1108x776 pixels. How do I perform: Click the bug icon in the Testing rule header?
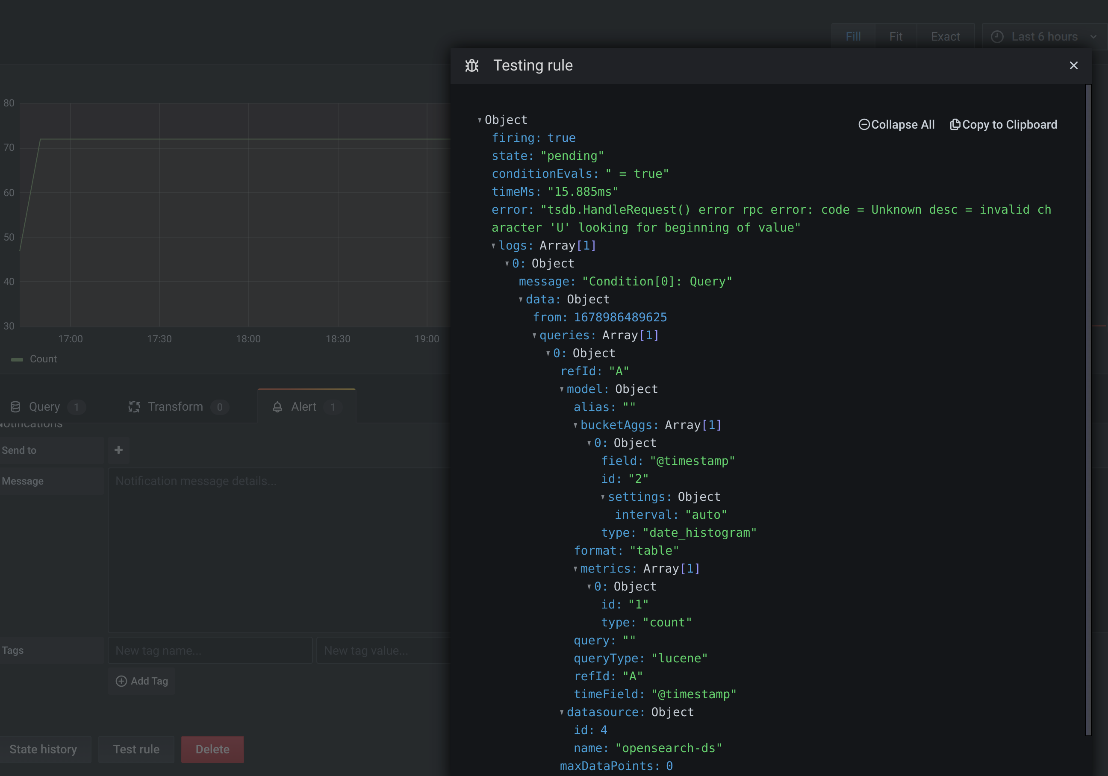[x=471, y=65]
